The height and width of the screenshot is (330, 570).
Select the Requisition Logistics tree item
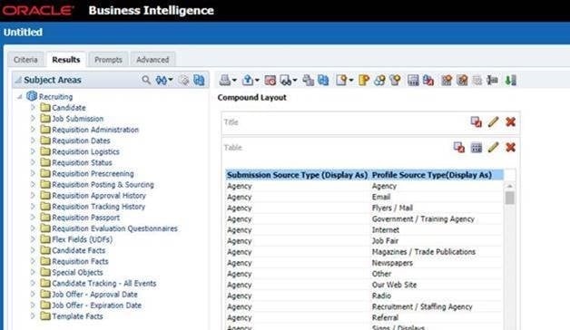85,151
